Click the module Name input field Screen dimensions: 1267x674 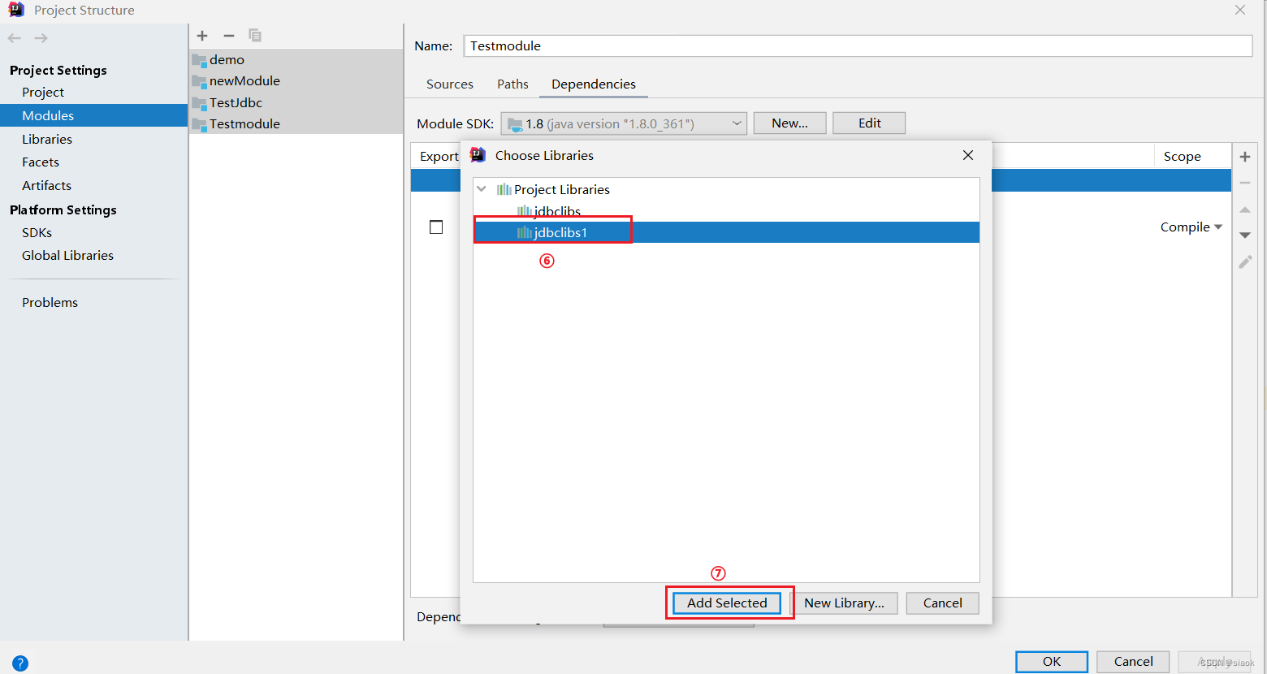[858, 46]
